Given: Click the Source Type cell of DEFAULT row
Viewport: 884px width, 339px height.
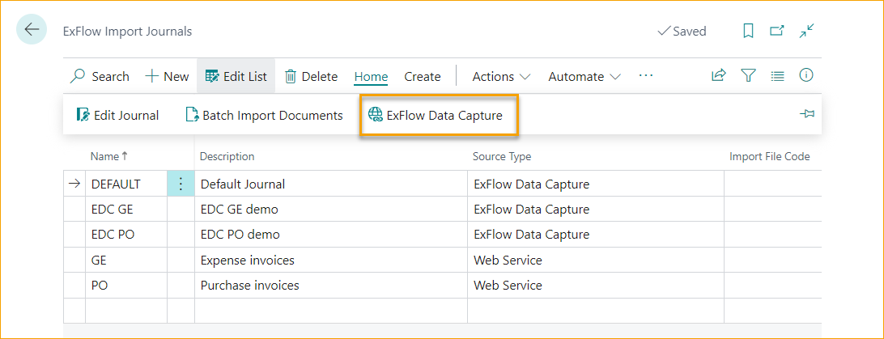Looking at the screenshot, I should pos(596,184).
